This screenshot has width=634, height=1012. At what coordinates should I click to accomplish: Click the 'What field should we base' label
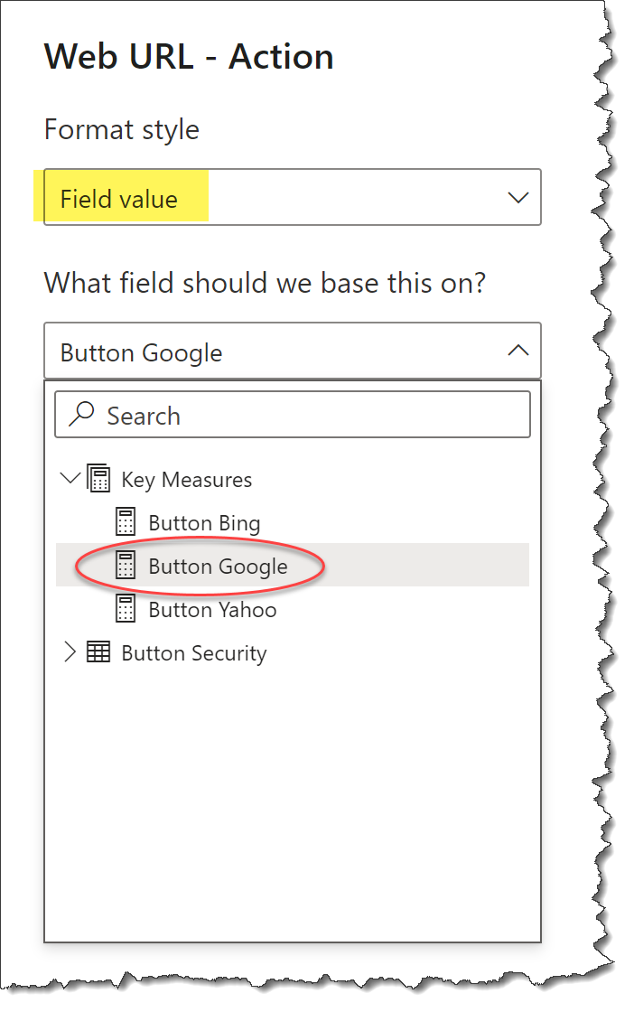click(265, 283)
